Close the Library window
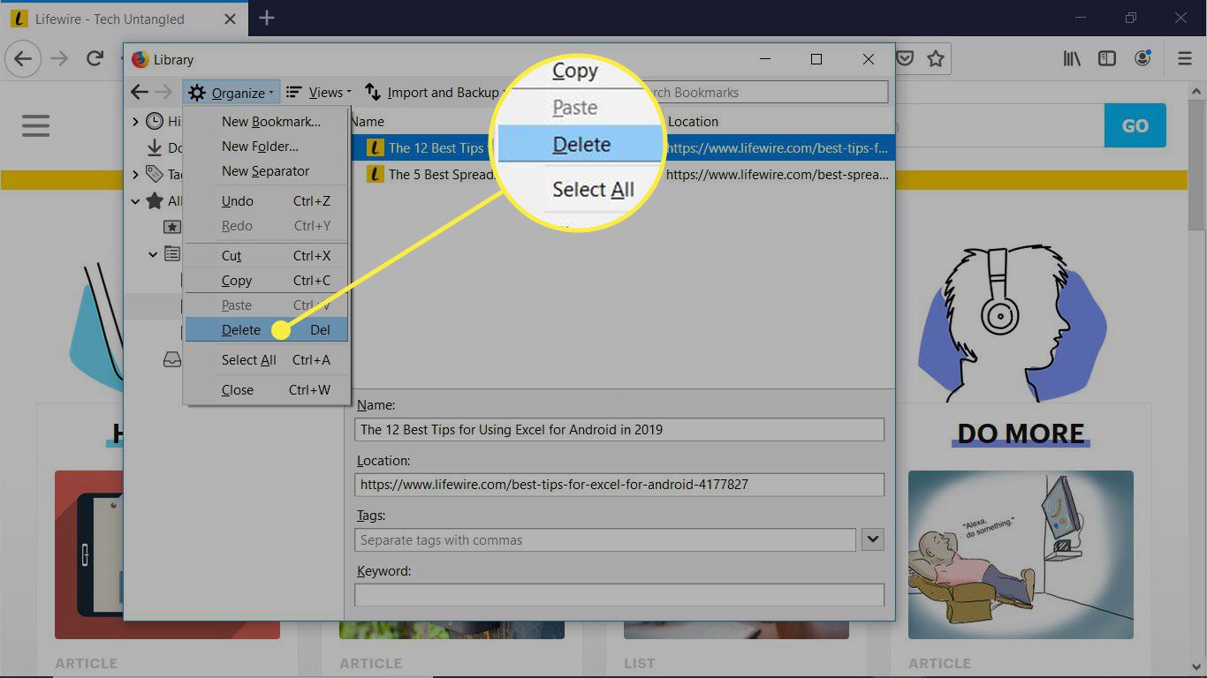This screenshot has width=1207, height=678. 869,59
